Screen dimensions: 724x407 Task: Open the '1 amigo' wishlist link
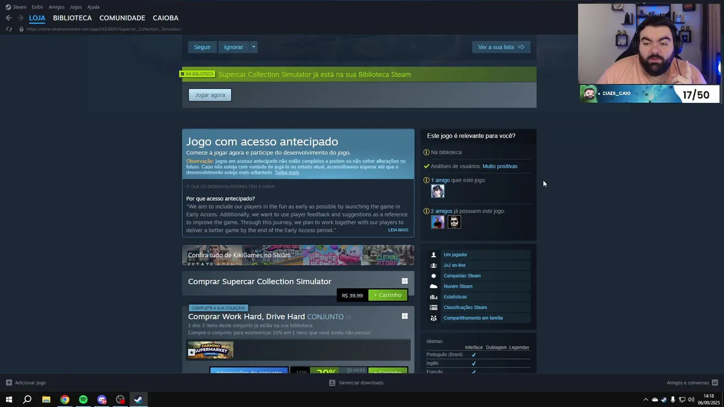point(440,180)
